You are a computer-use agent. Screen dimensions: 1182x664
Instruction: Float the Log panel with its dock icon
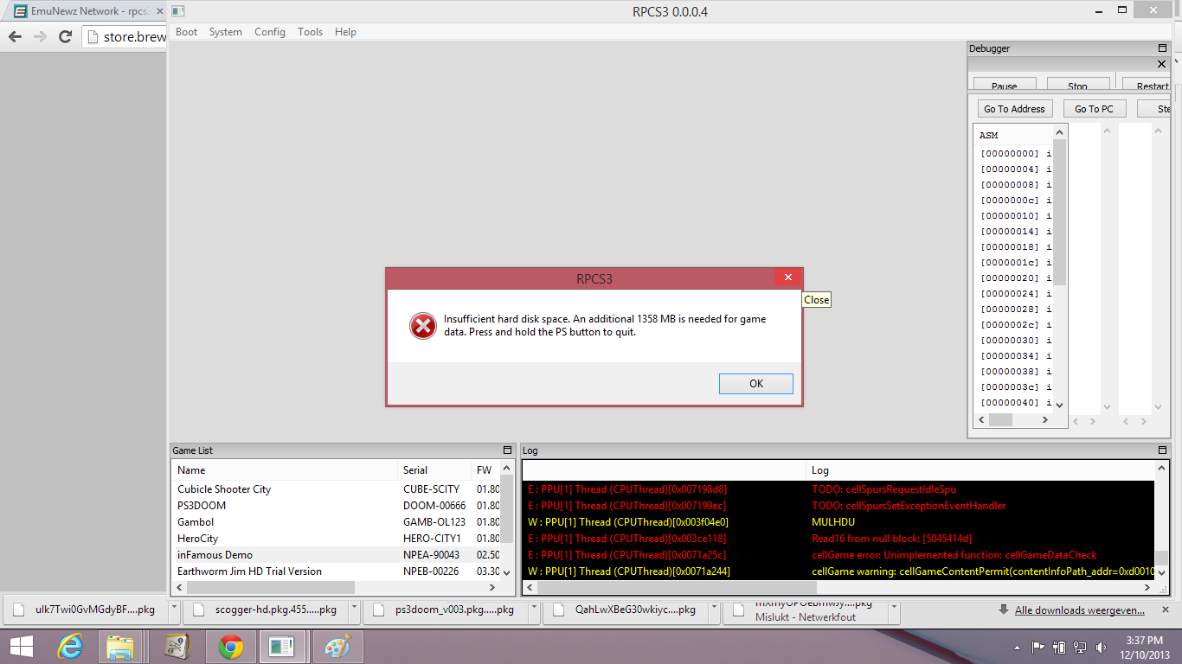tap(1162, 450)
